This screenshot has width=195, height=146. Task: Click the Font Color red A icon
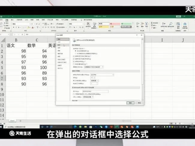(x=33, y=27)
